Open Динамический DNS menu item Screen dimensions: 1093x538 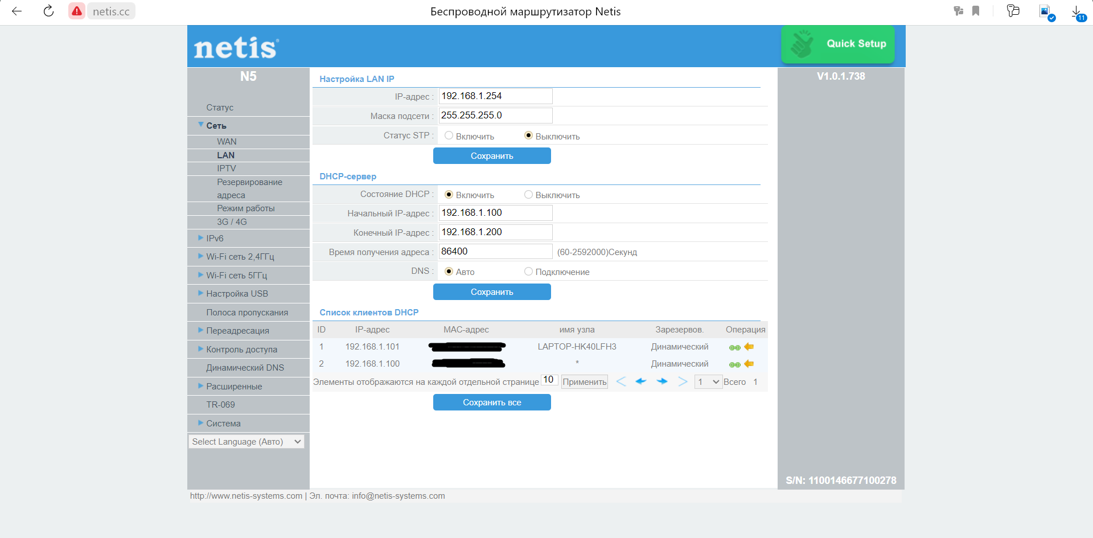pos(245,367)
